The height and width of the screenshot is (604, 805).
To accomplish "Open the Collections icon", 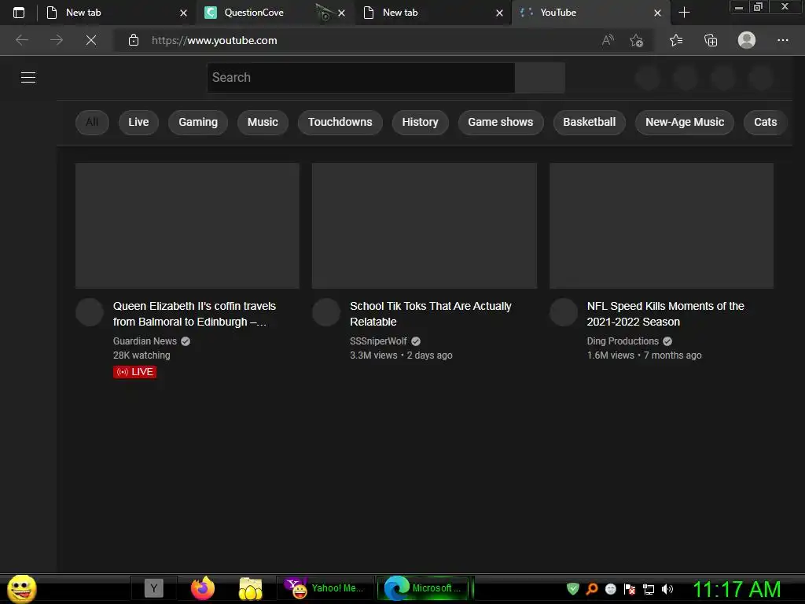I will [x=711, y=40].
